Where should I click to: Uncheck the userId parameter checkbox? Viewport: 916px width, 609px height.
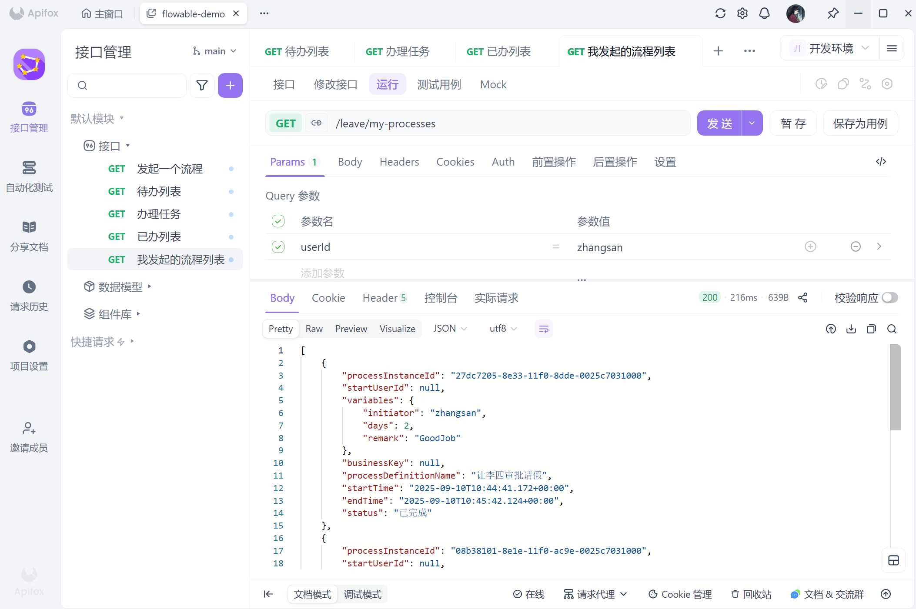278,247
